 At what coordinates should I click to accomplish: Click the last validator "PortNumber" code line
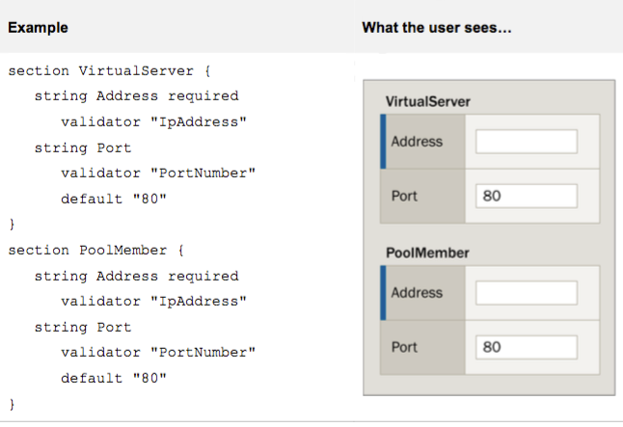coord(157,353)
